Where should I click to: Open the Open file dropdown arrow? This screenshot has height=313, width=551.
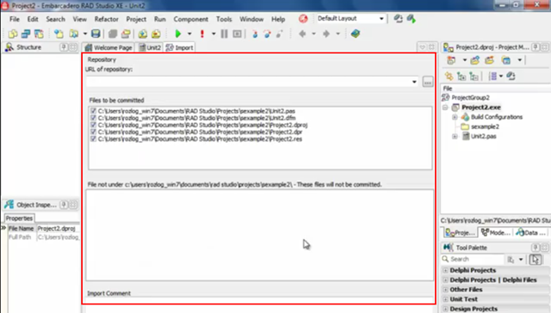[x=84, y=34]
